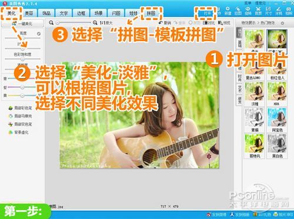
Task: Click the 黄 yellow color slider
Action: point(22,96)
